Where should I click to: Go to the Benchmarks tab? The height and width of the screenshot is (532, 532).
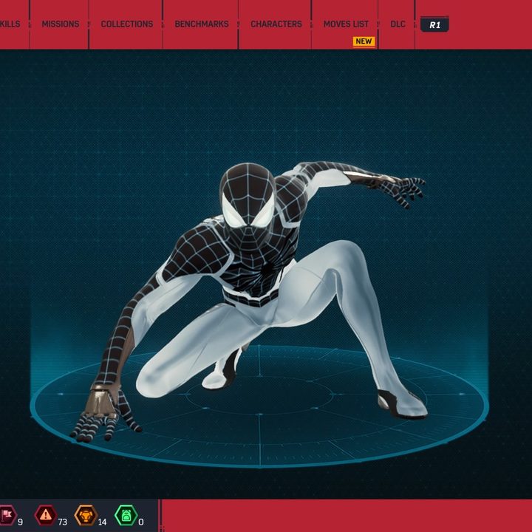point(202,24)
